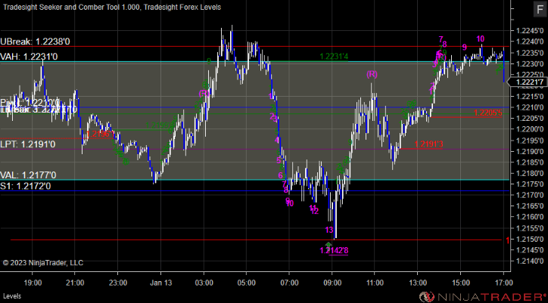
Task: Click the magenta 1.2142'8 price label
Action: (334, 251)
